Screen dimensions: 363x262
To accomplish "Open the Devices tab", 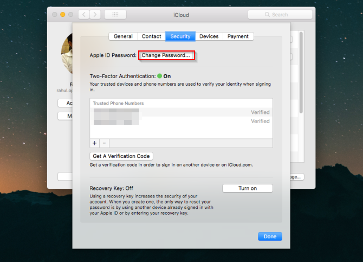I will (x=209, y=36).
